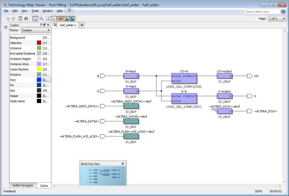Toggle the color palette toolbar button
This screenshot has height=196, width=289.
(x=60, y=19)
